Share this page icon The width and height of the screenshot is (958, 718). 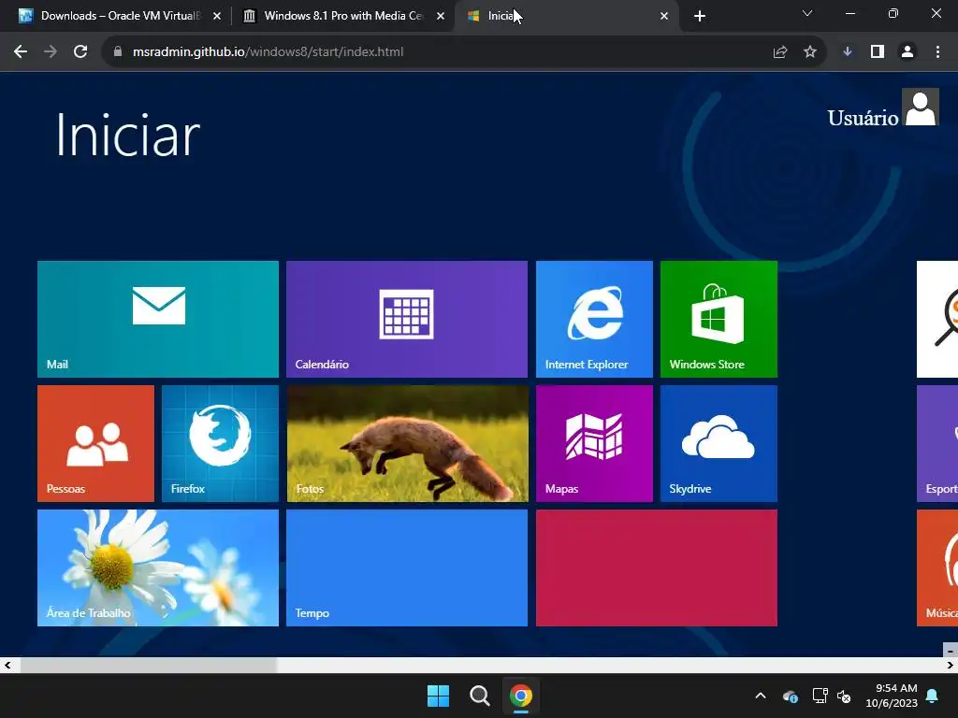(x=780, y=52)
